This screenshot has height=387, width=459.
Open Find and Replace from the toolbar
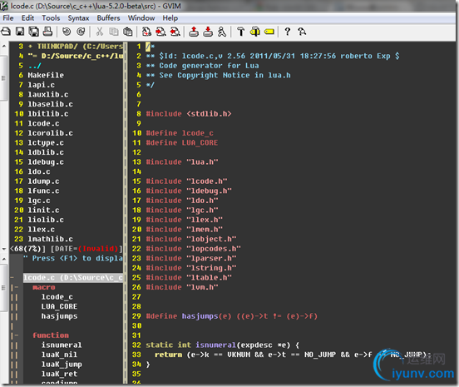pos(146,32)
